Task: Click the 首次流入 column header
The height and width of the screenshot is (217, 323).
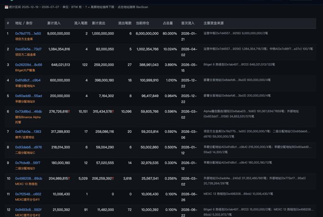Action: 188,23
